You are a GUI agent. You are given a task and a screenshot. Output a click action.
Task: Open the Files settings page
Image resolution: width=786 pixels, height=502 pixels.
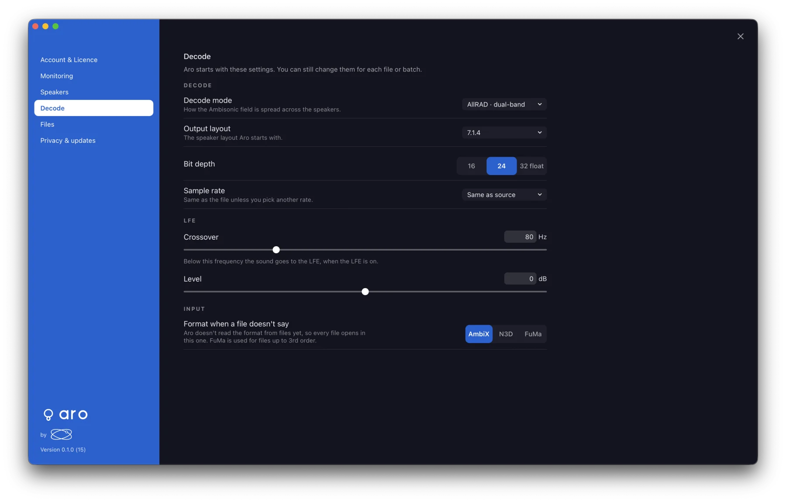click(x=93, y=124)
